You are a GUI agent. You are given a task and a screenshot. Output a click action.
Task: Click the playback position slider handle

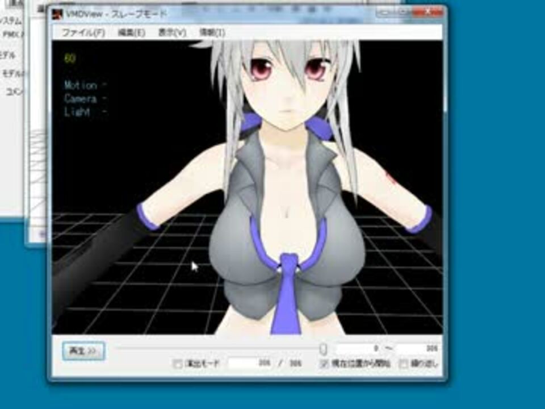coord(323,349)
